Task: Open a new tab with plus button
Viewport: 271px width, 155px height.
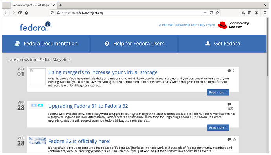Action: 60,5
